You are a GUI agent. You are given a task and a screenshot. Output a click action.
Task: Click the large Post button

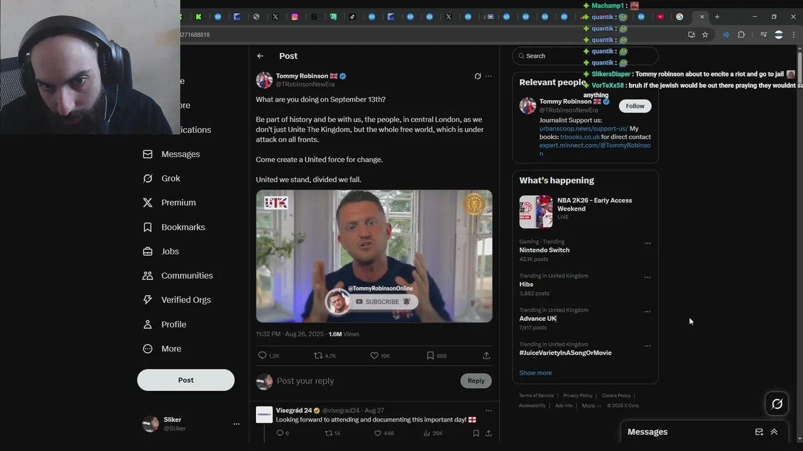(x=186, y=380)
